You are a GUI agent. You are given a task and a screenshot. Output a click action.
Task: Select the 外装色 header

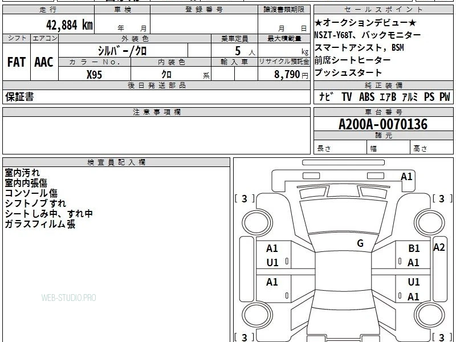click(x=135, y=38)
